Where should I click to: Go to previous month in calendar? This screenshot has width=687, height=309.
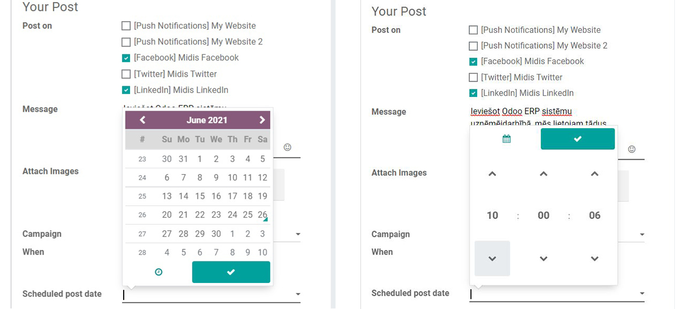[142, 120]
